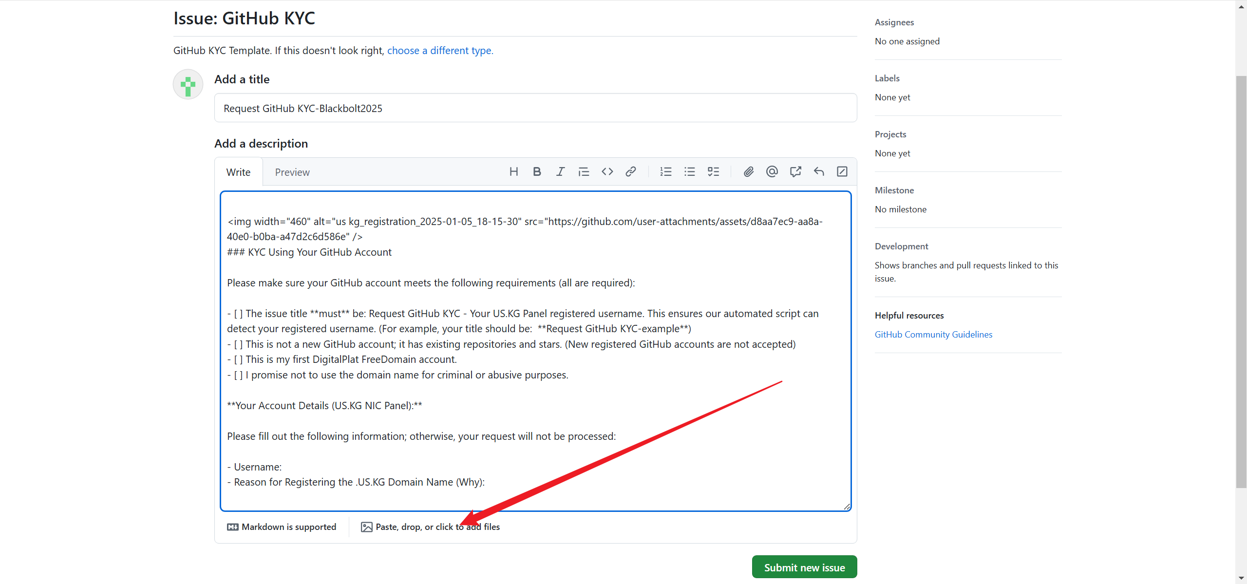Open the Labels sidebar selector

tap(887, 78)
